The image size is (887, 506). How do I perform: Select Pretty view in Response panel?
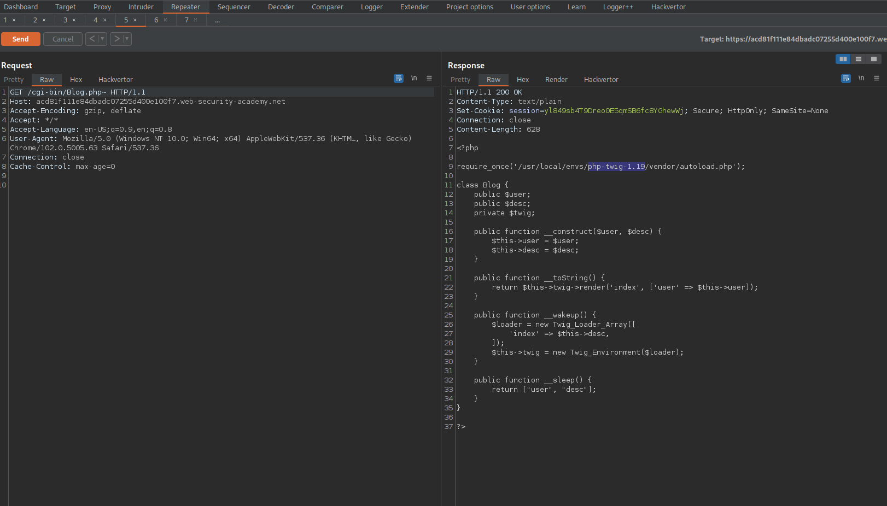tap(460, 80)
